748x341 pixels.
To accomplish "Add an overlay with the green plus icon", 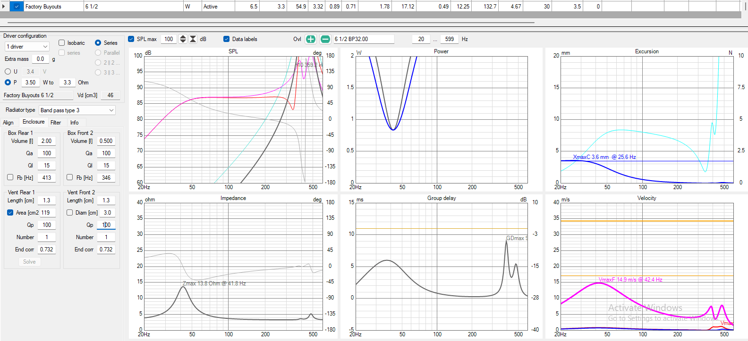I will coord(311,39).
